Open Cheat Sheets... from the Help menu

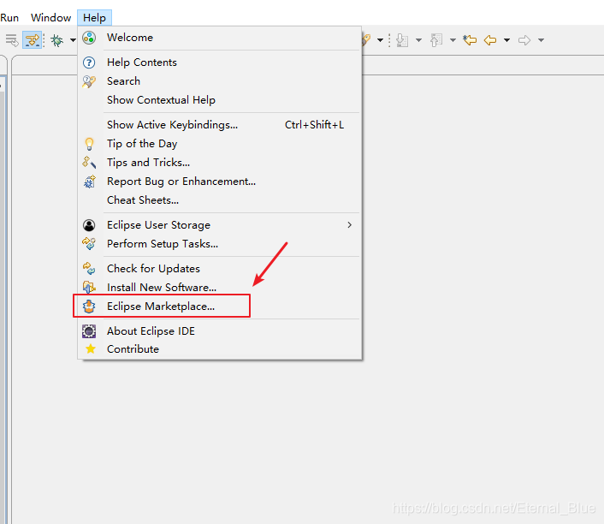[220, 200]
